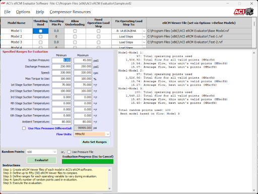This screenshot has width=258, height=194.
Task: Click the results panel scrollbar up arrow
Action: click(254, 53)
